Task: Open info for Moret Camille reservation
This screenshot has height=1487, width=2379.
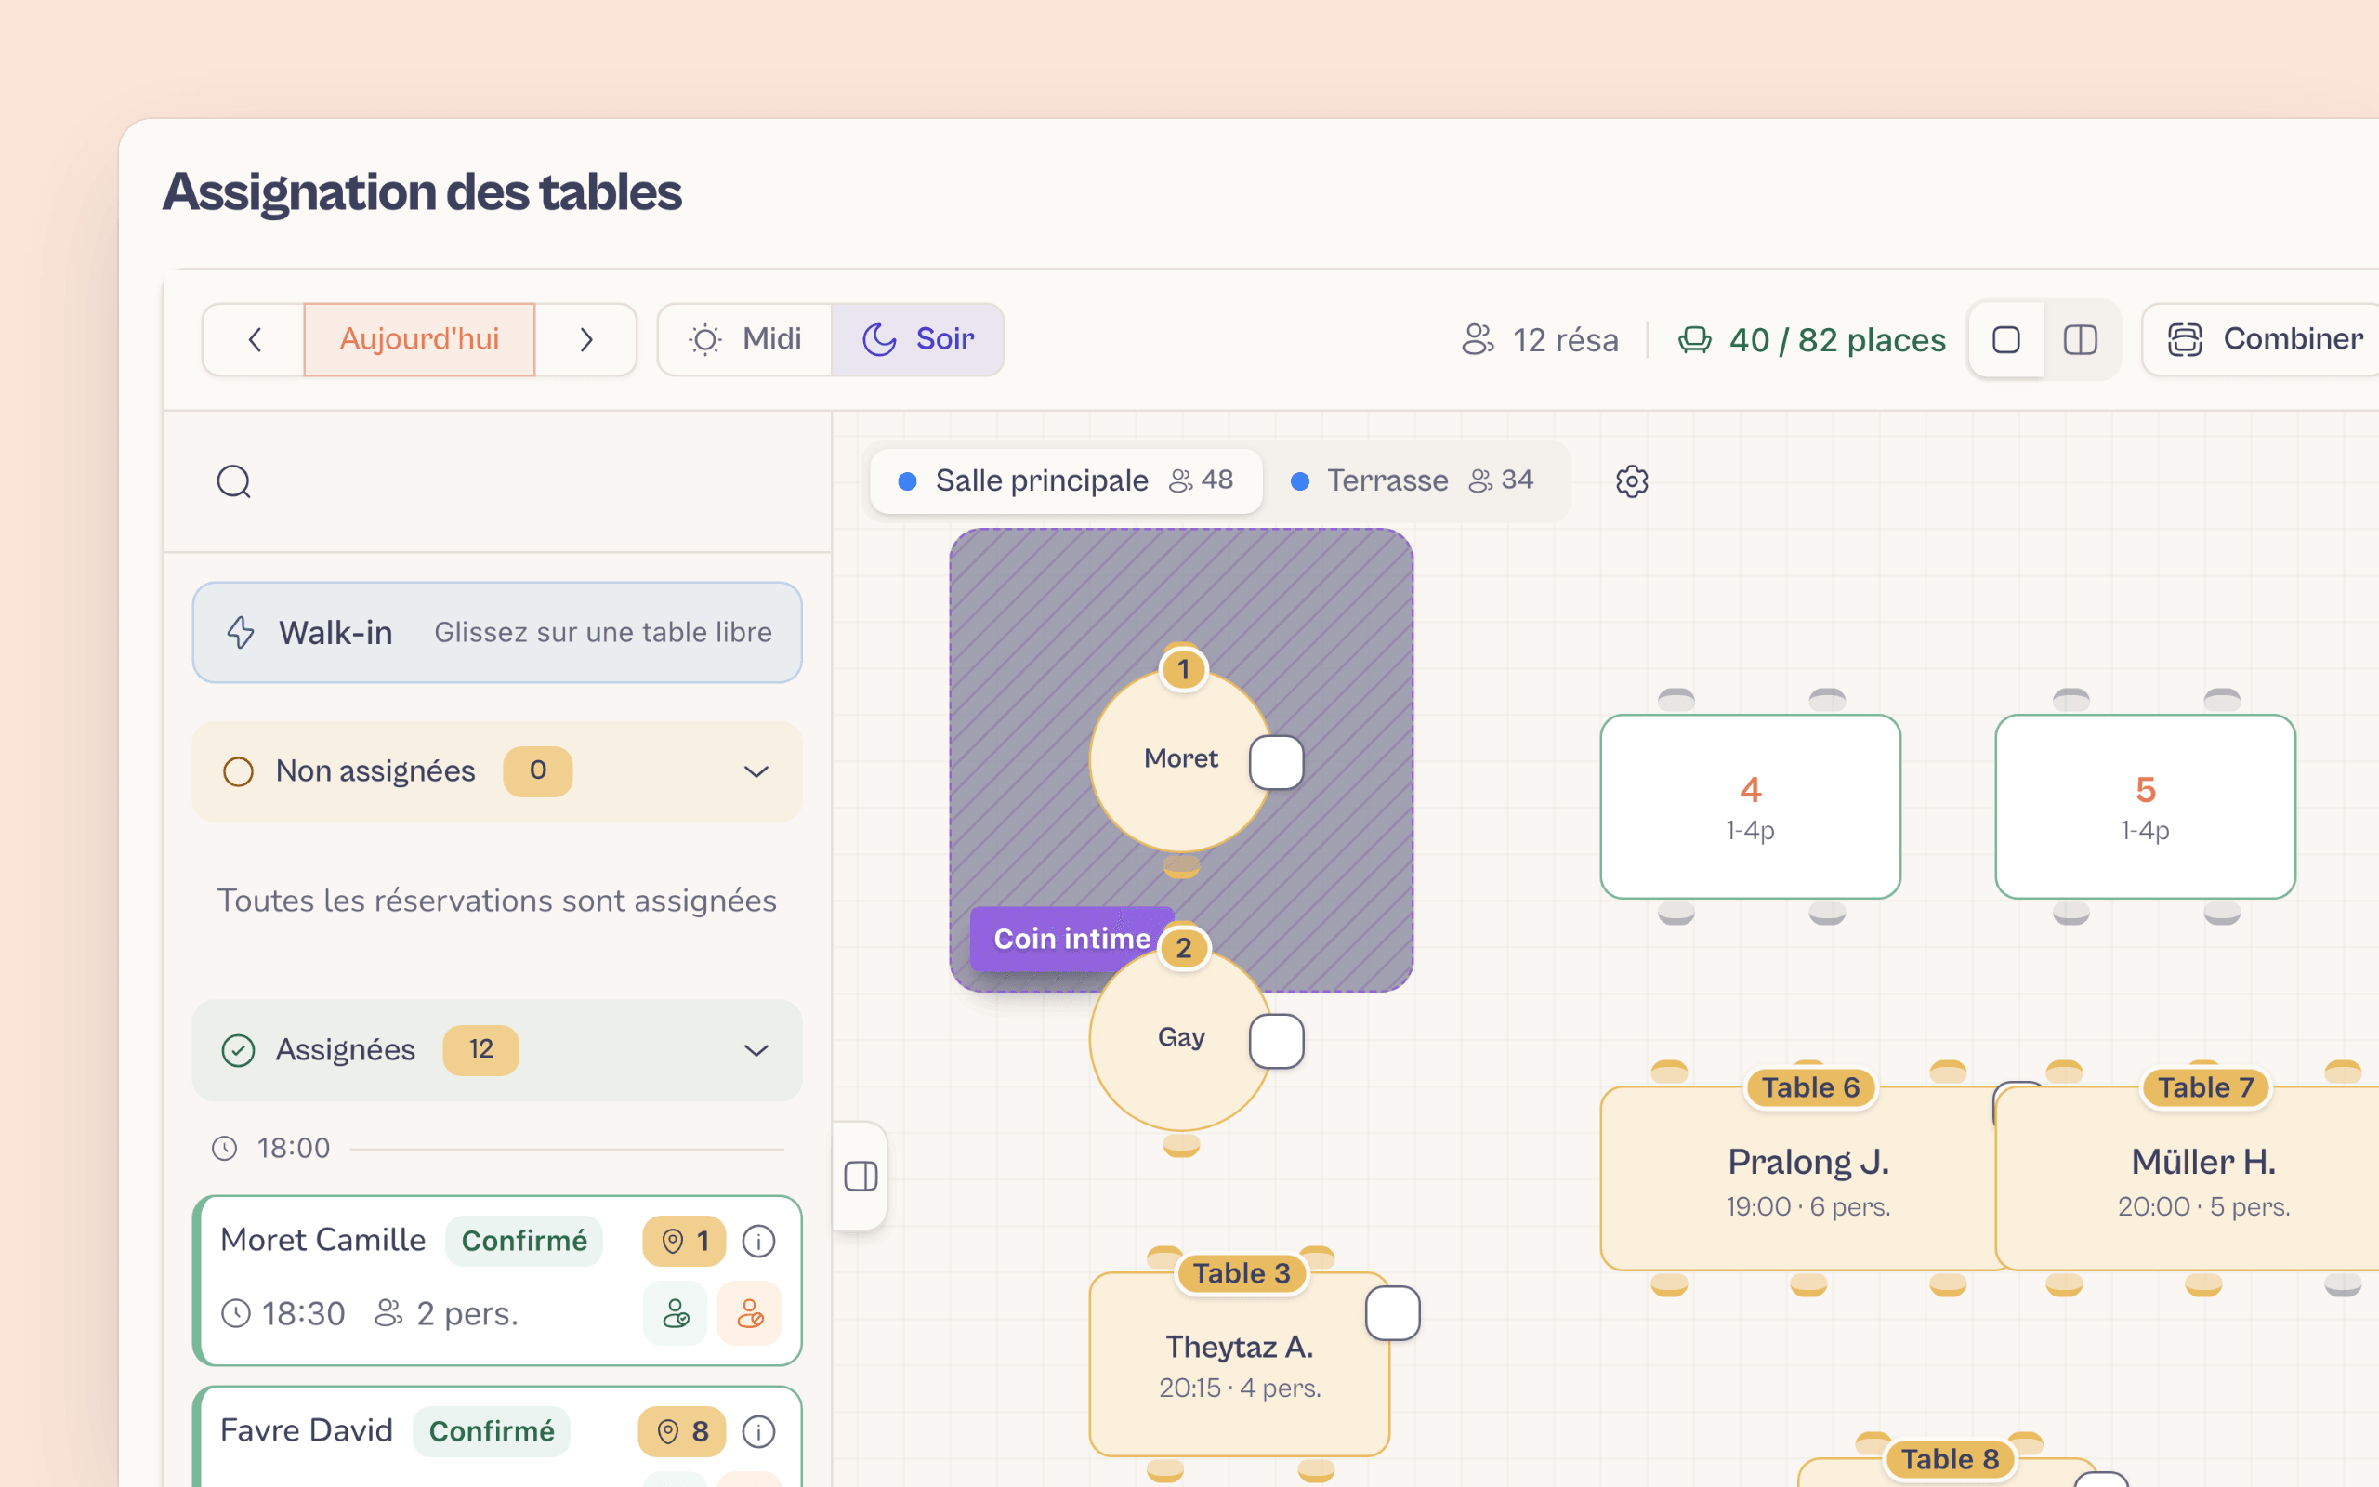Action: point(759,1241)
